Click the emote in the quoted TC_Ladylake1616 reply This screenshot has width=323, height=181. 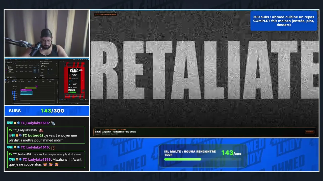click(41, 130)
